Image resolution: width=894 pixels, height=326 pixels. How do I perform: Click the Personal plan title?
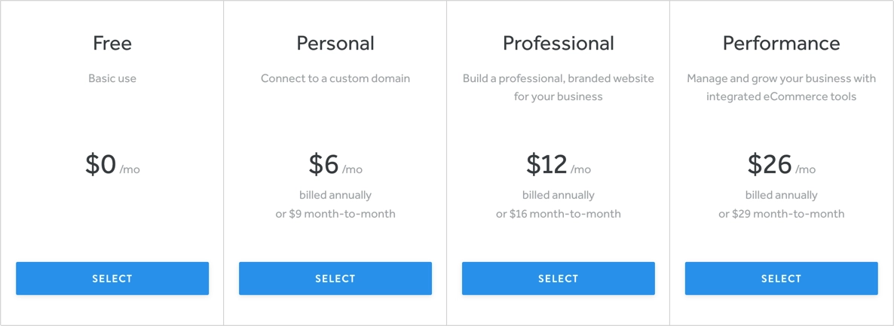point(335,44)
